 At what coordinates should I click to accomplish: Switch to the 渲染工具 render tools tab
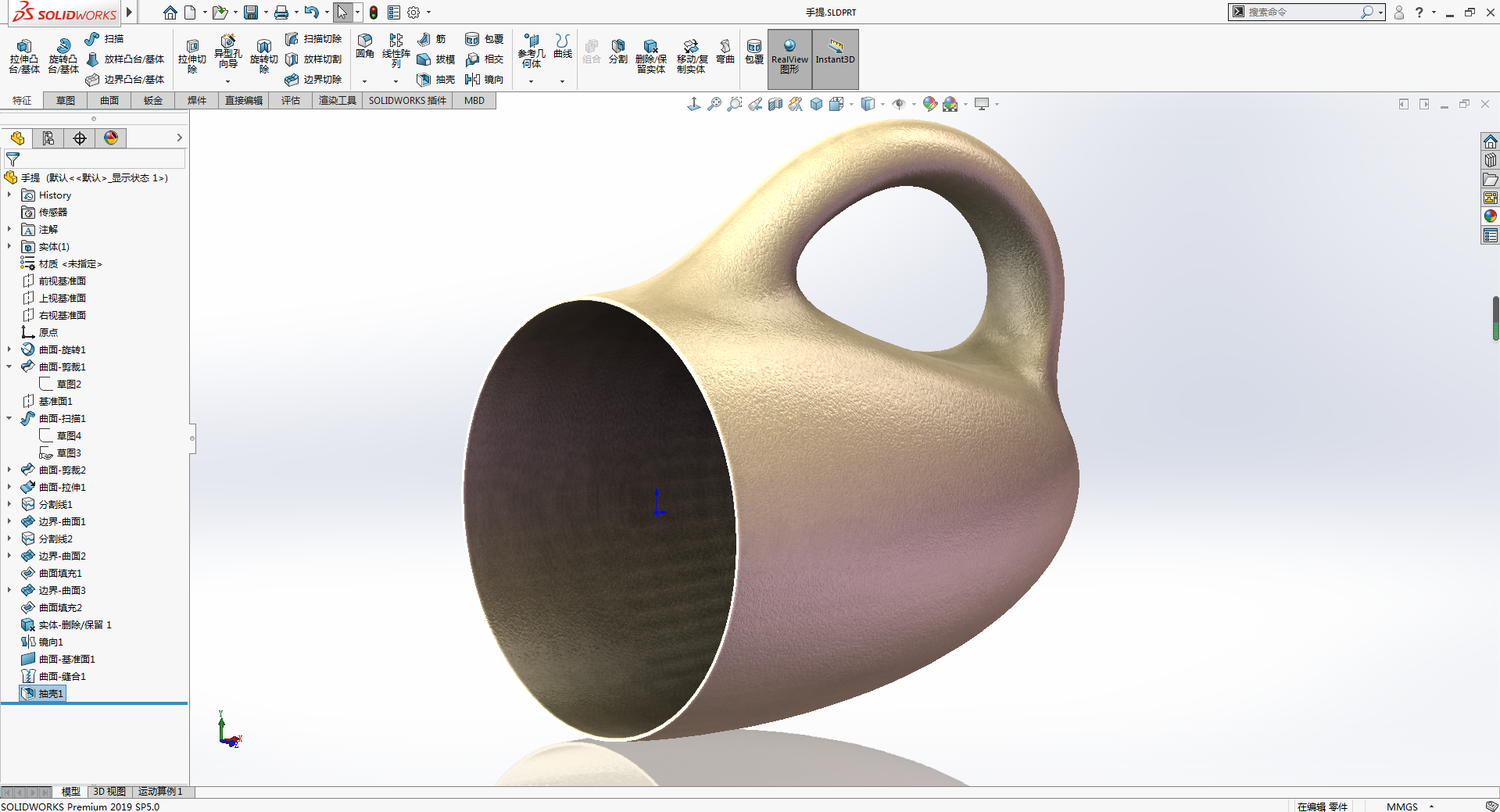[338, 100]
